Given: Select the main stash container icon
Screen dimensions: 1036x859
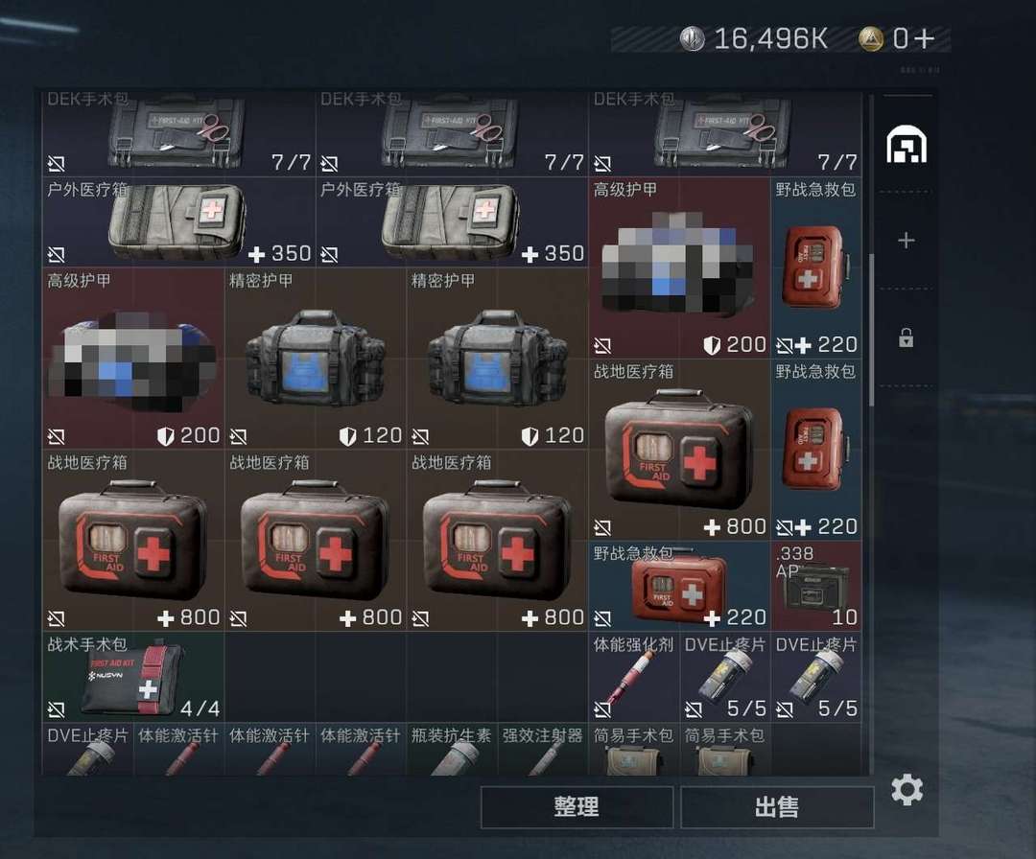Looking at the screenshot, I should pos(906,145).
